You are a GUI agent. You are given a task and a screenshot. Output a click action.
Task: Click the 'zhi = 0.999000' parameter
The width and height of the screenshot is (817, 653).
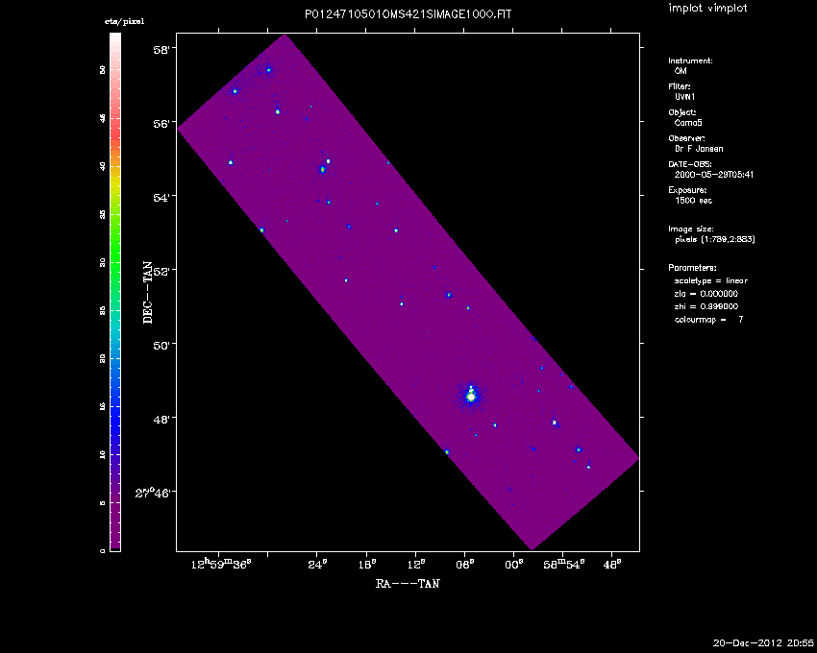point(706,306)
